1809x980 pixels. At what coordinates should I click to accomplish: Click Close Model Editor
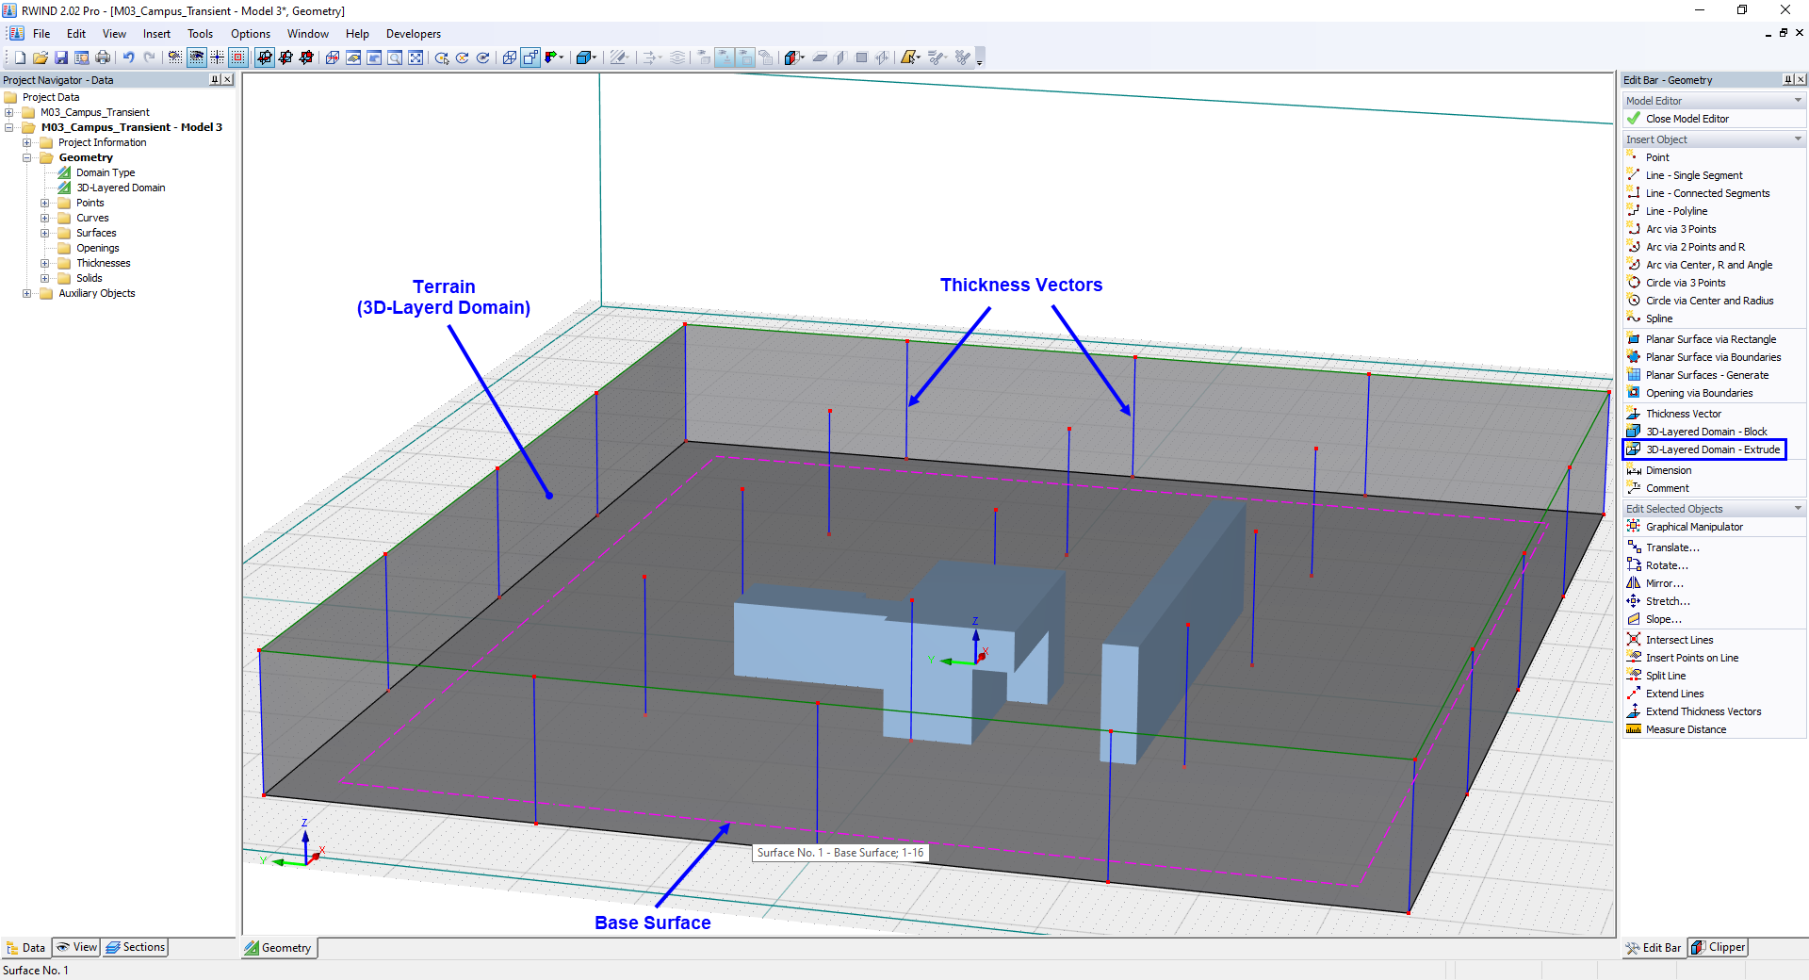(x=1686, y=118)
